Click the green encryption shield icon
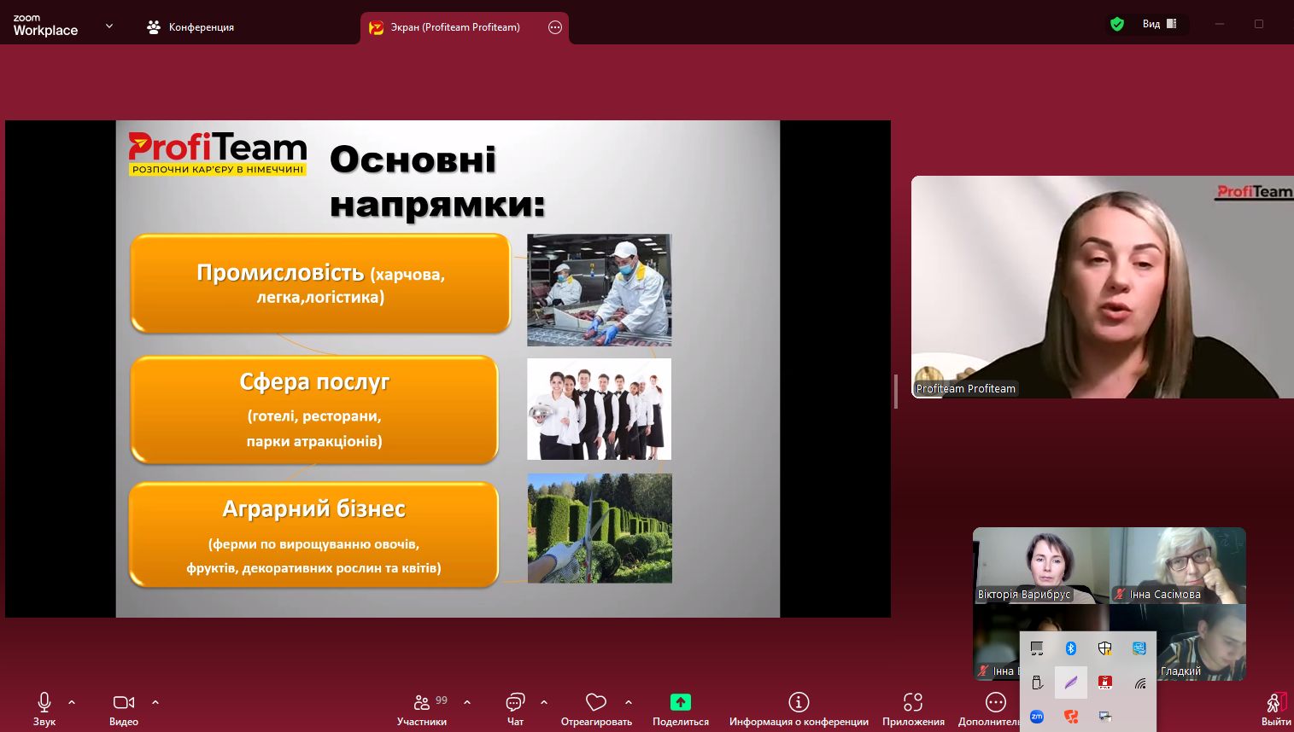 [1117, 24]
